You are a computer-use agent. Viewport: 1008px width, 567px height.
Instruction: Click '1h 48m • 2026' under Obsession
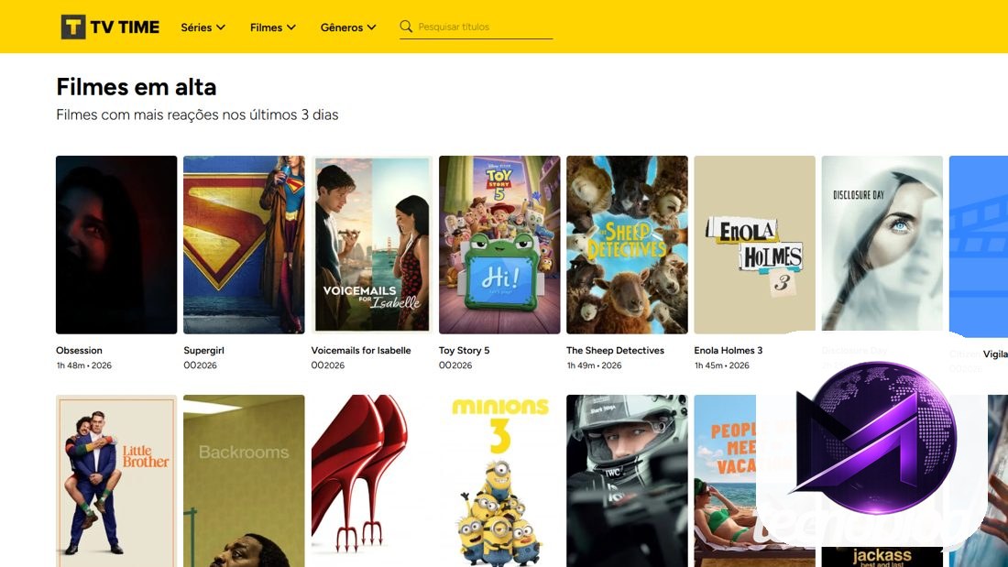click(83, 365)
